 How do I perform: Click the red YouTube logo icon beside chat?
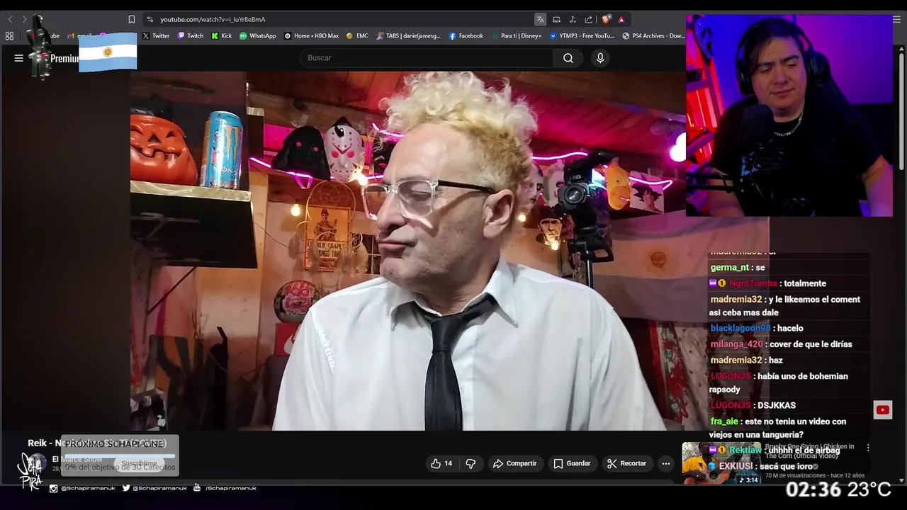[883, 409]
